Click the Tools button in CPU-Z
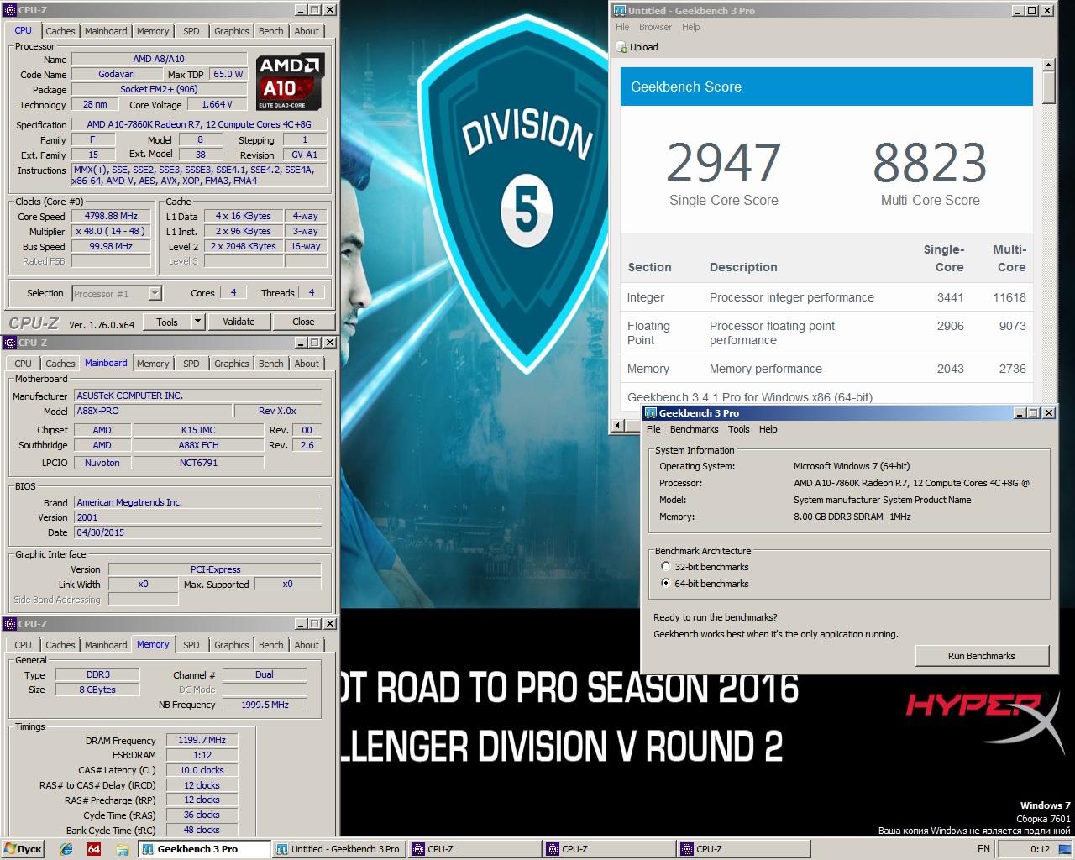Screen dimensions: 1075x860 tap(167, 322)
